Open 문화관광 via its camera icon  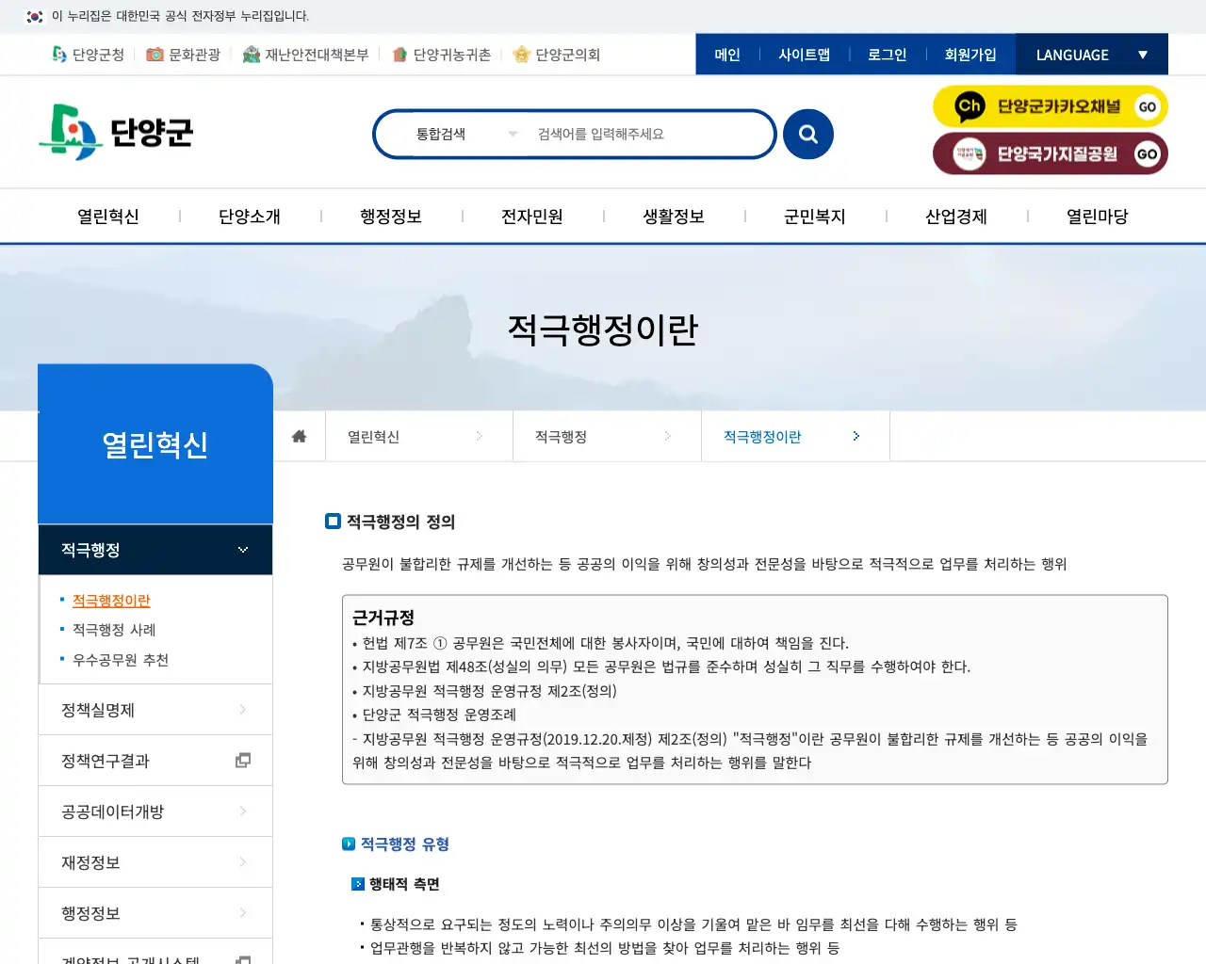point(155,54)
